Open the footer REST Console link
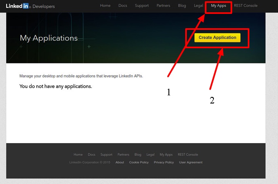 click(188, 155)
